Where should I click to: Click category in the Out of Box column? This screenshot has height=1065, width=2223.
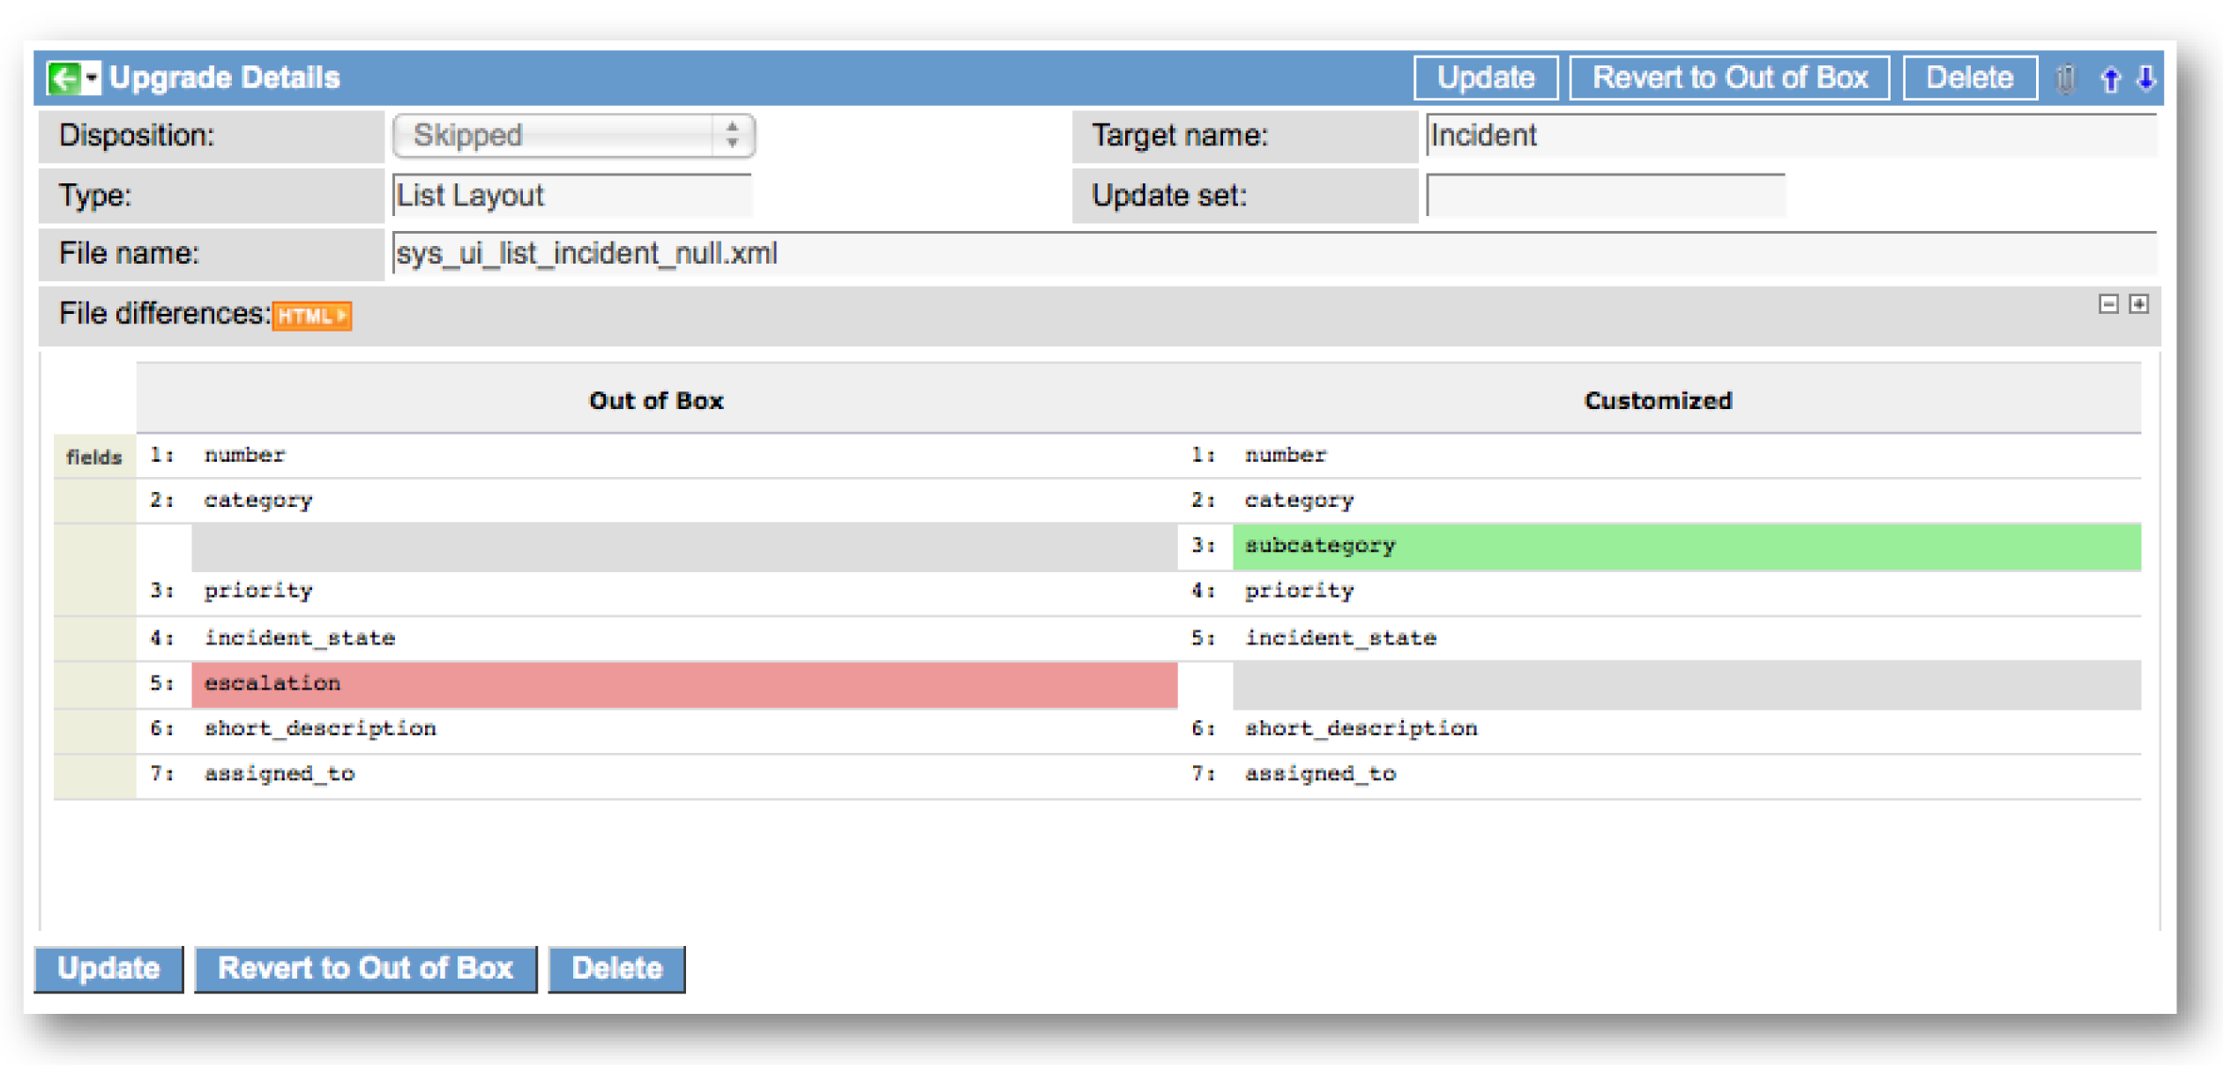click(258, 500)
